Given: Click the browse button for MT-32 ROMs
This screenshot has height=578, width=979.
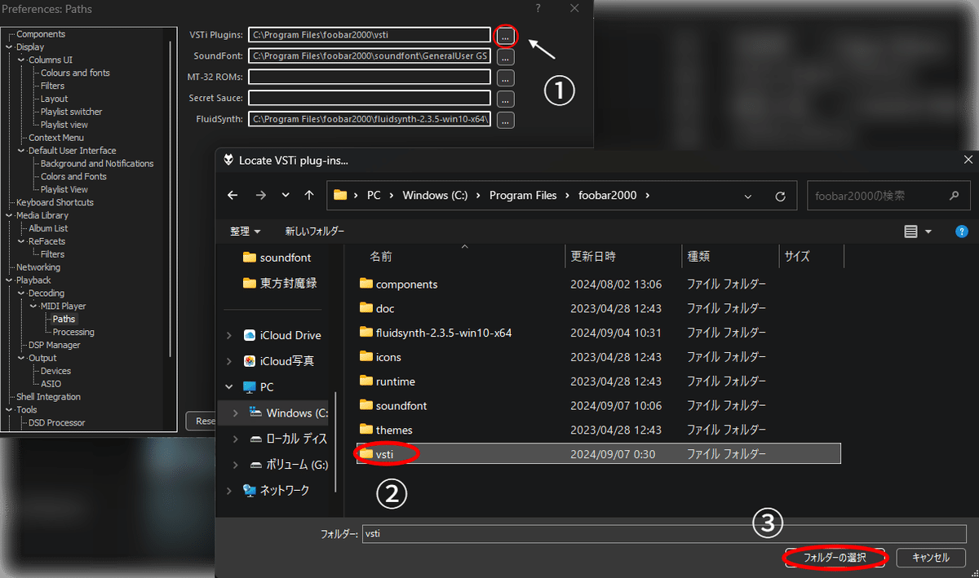Looking at the screenshot, I should 506,78.
